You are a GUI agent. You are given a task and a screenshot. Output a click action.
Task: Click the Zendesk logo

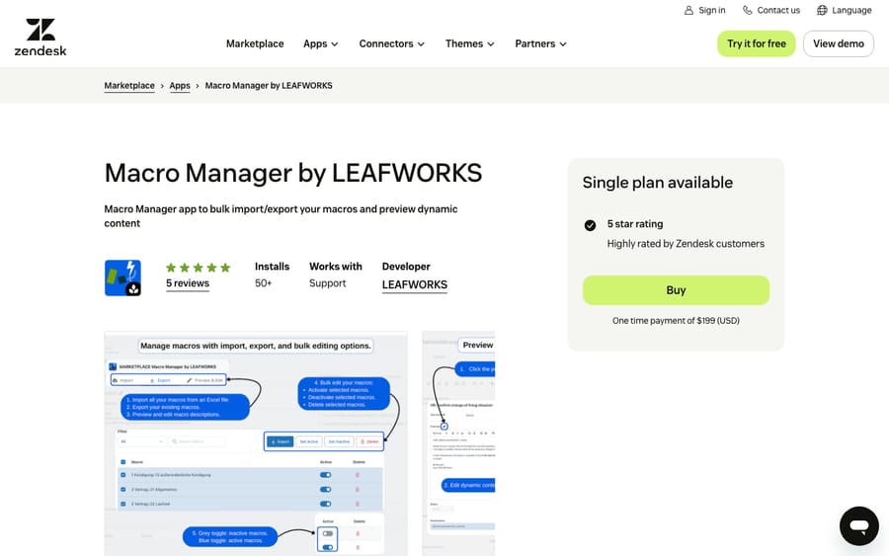(40, 38)
